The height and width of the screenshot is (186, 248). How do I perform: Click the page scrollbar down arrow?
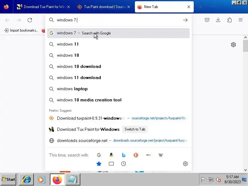246,170
